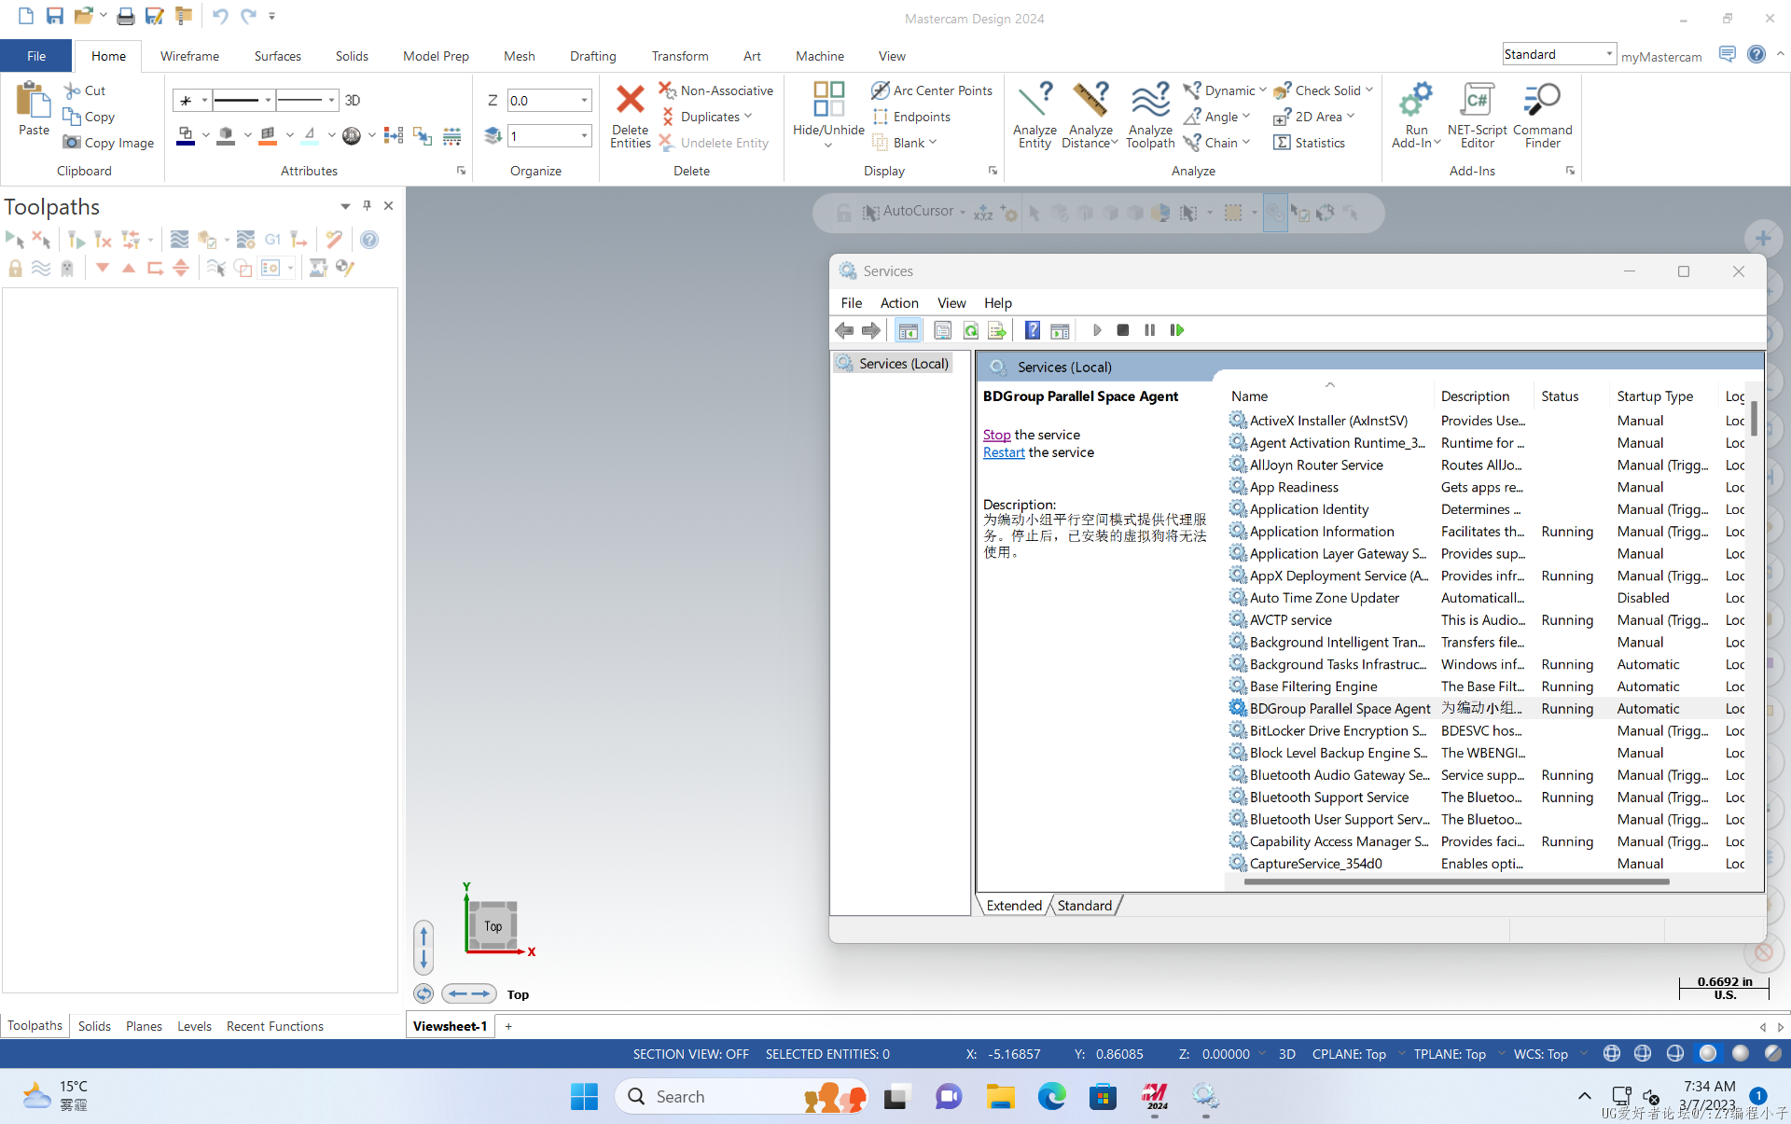Expand the Blank display dropdown

(x=933, y=143)
